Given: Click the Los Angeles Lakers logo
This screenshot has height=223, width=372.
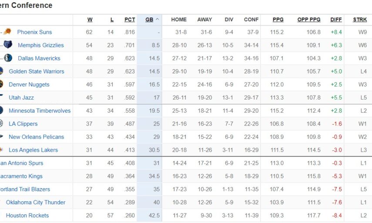Looking at the screenshot, I should pos(2,150).
